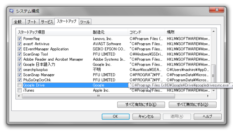The width and height of the screenshot is (233, 131).
Task: Sort by コマンド column header
Action: pyautogui.click(x=146, y=32)
